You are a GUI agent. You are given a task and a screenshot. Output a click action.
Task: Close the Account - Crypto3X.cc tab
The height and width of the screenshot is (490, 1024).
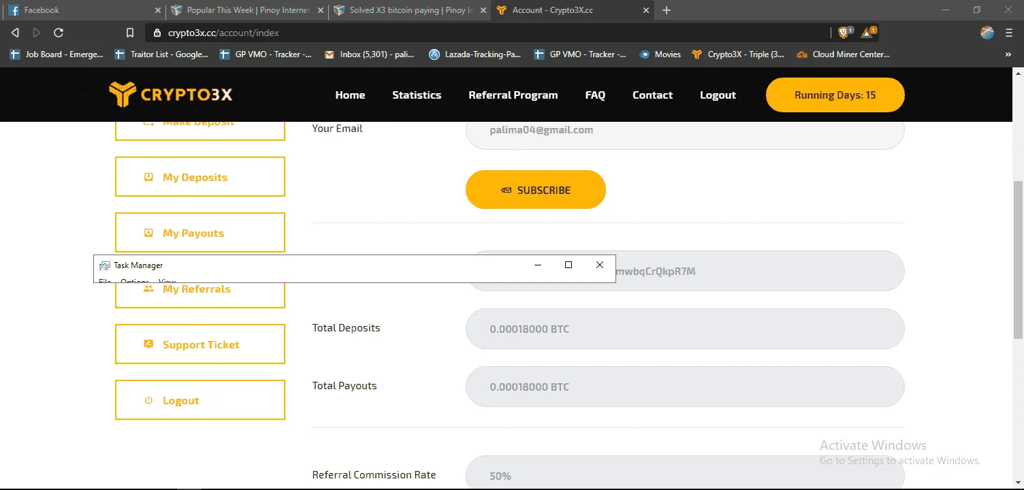pyautogui.click(x=647, y=10)
